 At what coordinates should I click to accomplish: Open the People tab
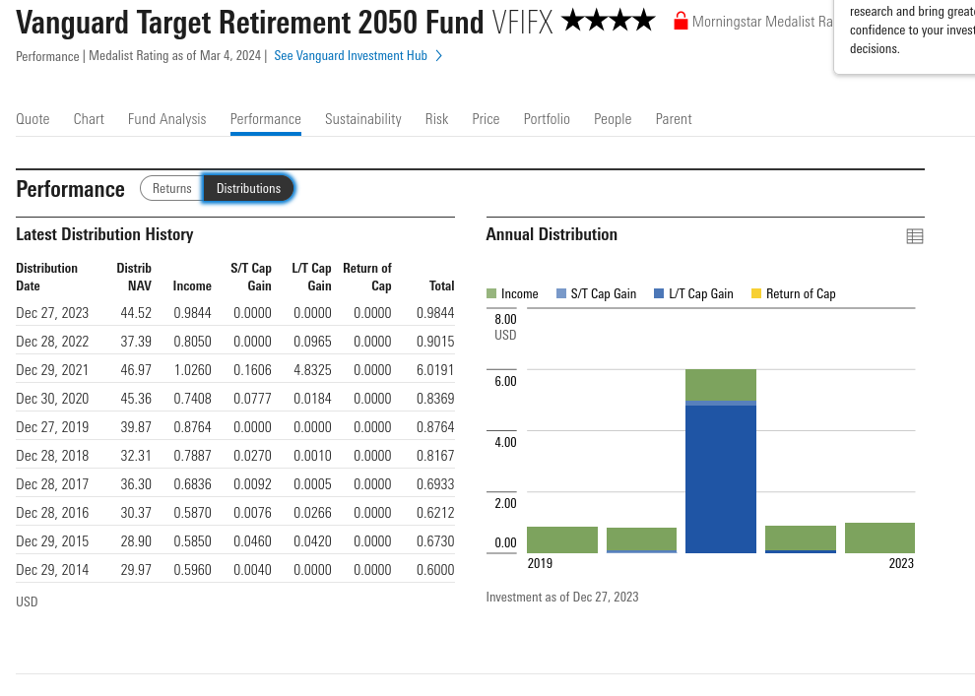pos(613,119)
